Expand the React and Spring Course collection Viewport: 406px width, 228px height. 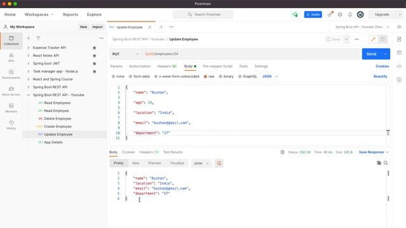click(29, 79)
